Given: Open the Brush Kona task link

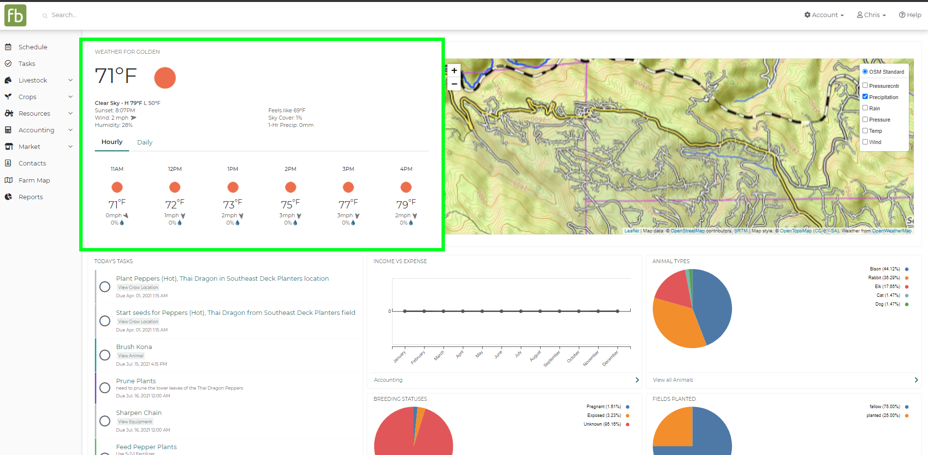Looking at the screenshot, I should pos(134,347).
